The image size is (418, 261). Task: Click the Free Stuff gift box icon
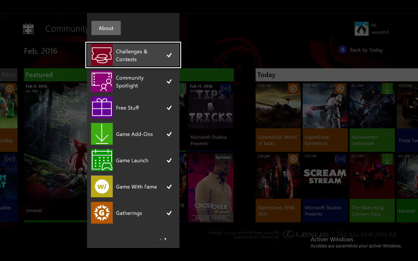click(x=102, y=108)
